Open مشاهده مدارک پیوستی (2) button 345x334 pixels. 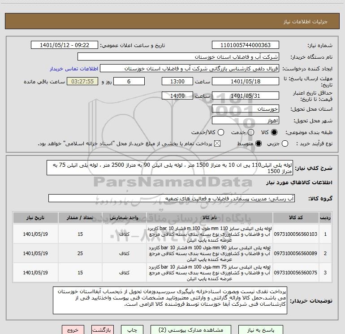(191, 330)
